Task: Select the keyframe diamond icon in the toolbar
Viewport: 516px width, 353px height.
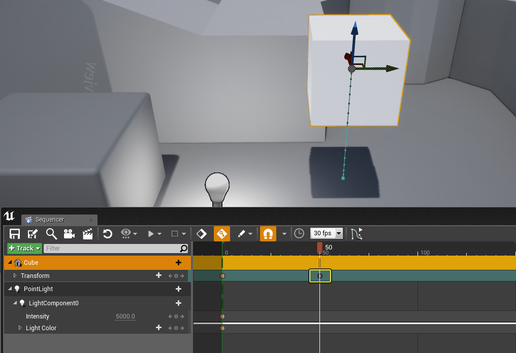Action: pos(201,233)
